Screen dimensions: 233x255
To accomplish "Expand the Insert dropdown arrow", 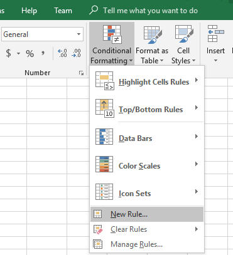I will pos(215,61).
